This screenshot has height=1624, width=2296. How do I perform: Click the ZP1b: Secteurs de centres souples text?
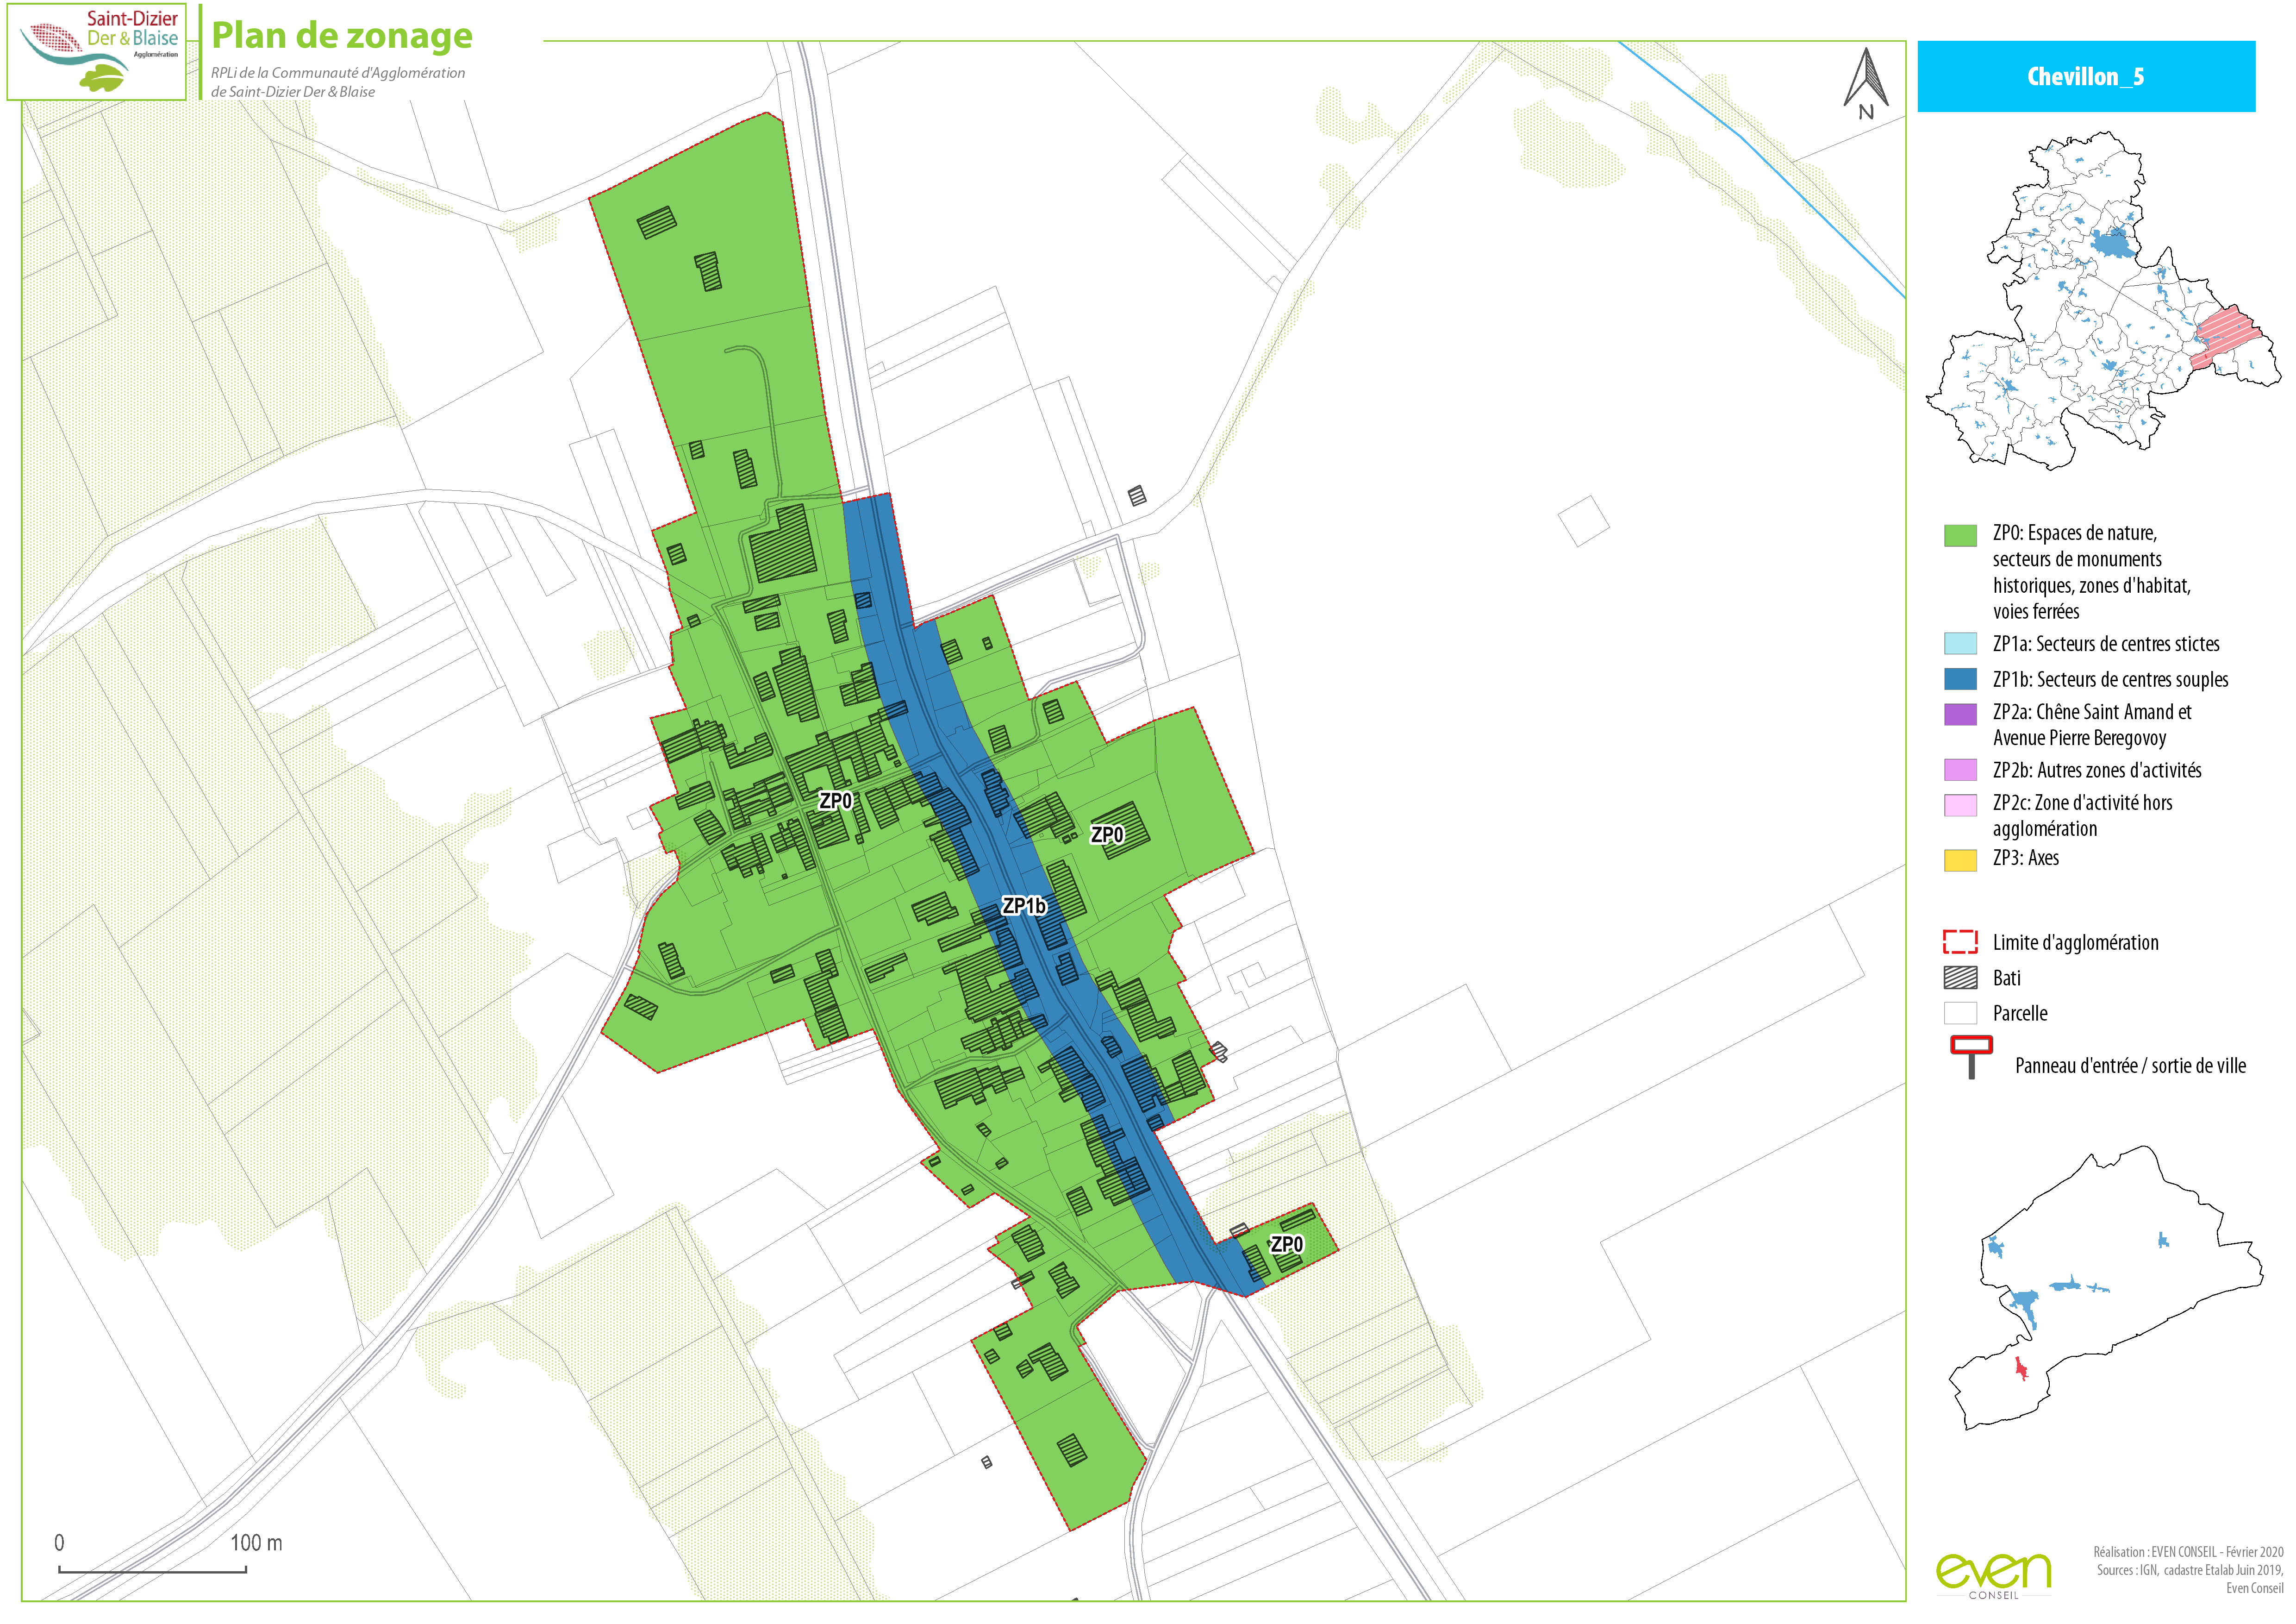(2110, 680)
